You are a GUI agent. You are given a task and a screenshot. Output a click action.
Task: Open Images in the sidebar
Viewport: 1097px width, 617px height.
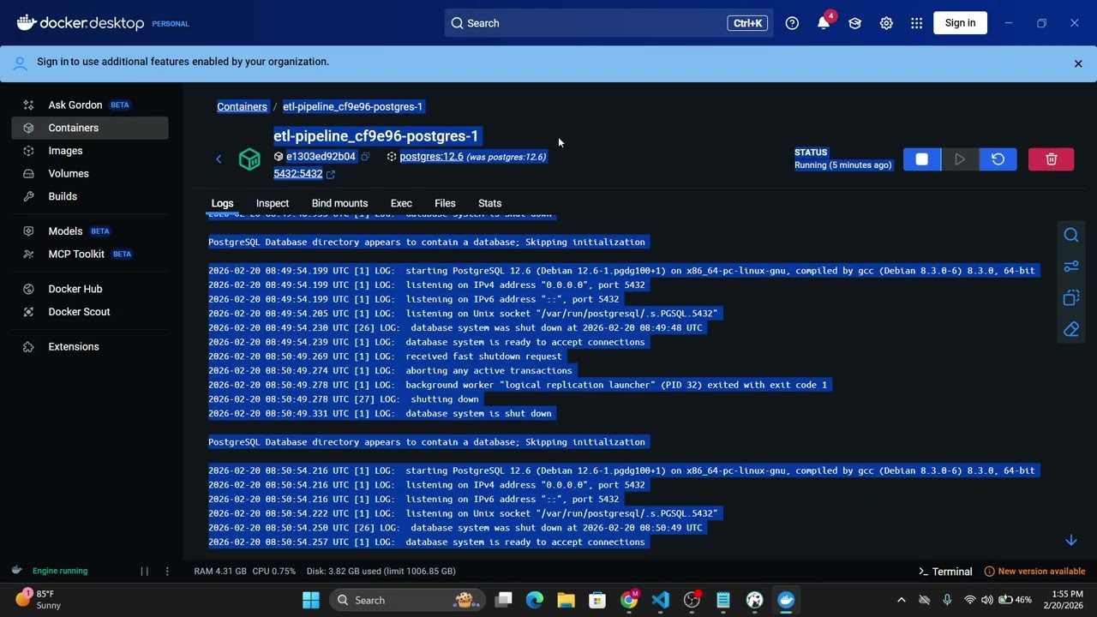[x=90, y=151]
